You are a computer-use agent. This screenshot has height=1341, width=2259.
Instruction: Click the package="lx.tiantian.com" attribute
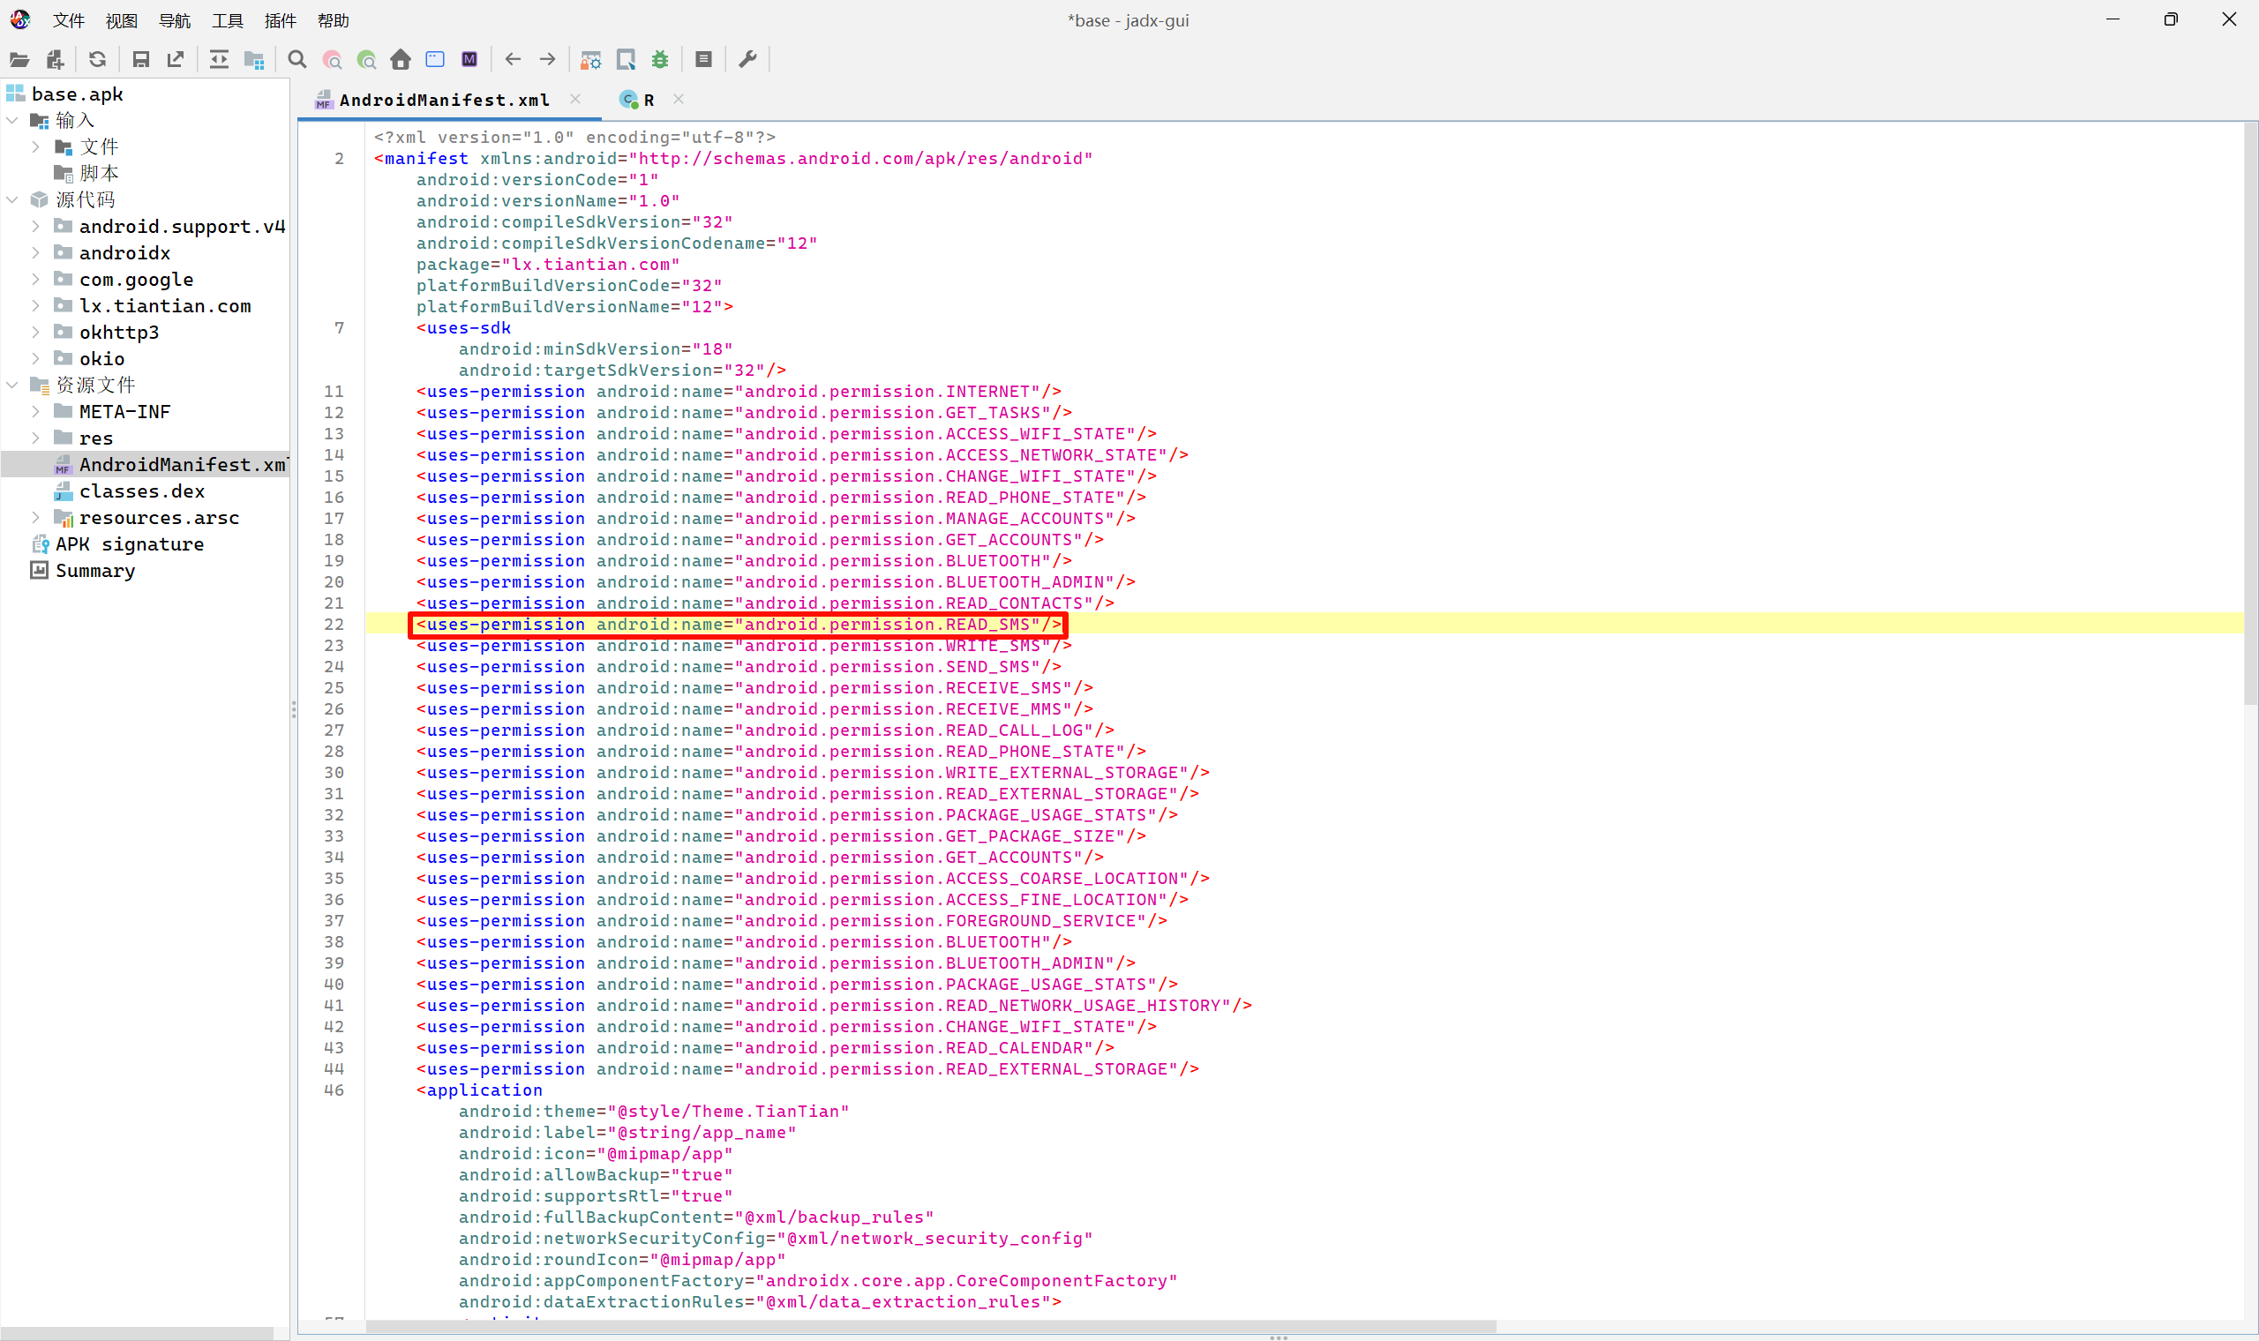(x=548, y=265)
